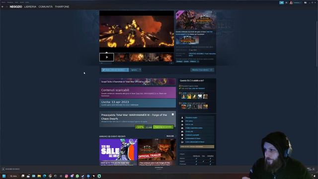318x179 pixels.
Task: Click the PvP in LAN feature link
Action: pos(189,125)
